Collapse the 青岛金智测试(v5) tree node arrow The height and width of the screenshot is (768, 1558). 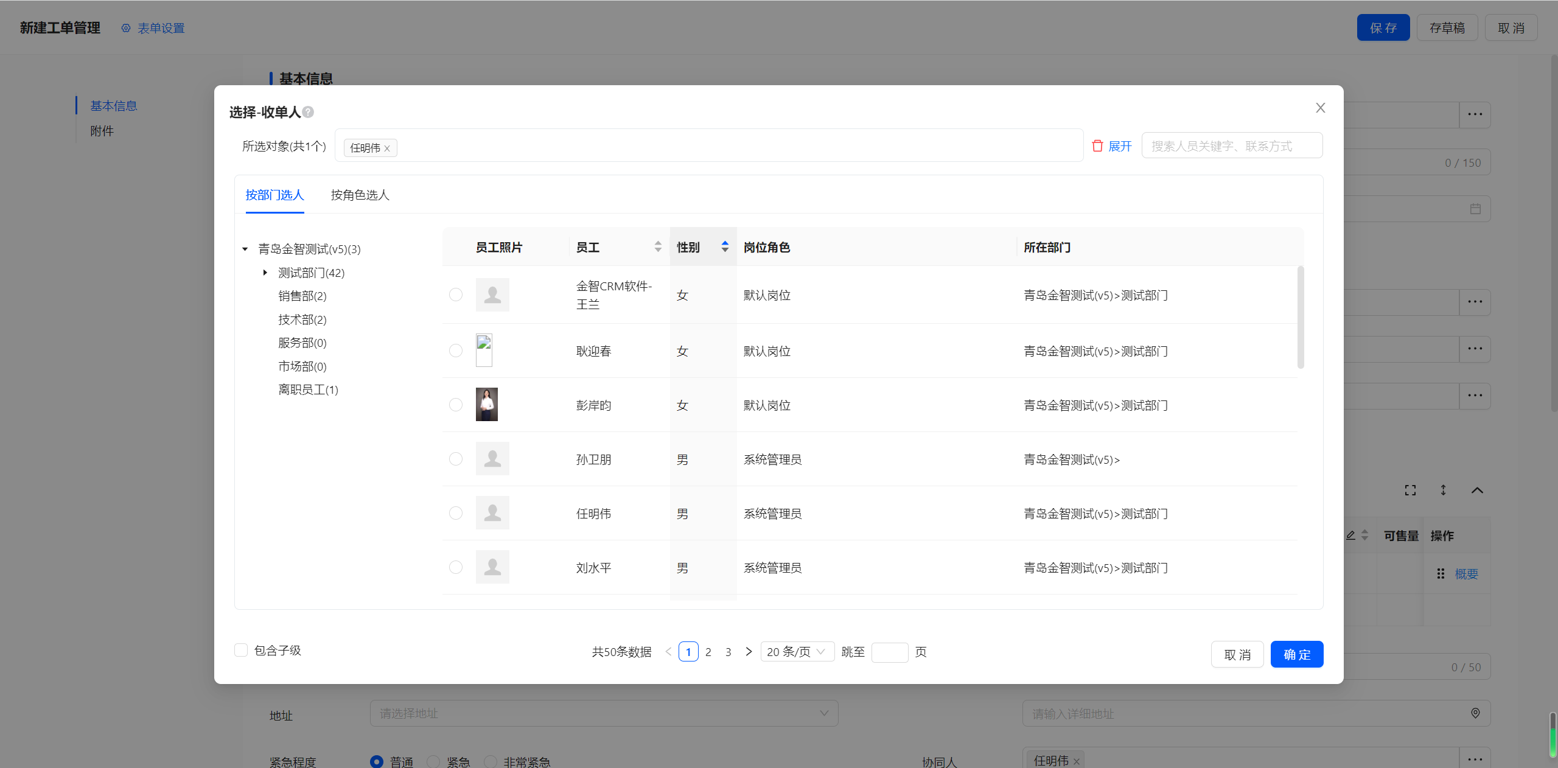tap(245, 249)
